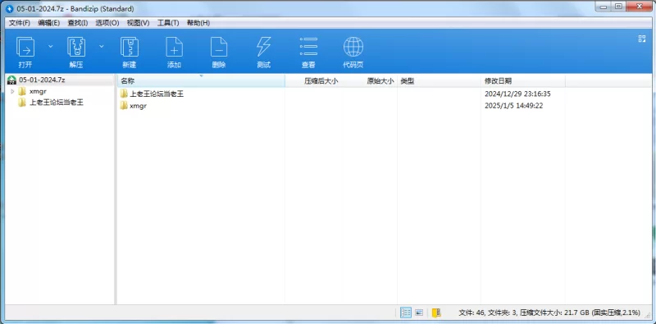
Task: Switch to details list view in status bar
Action: click(x=405, y=313)
